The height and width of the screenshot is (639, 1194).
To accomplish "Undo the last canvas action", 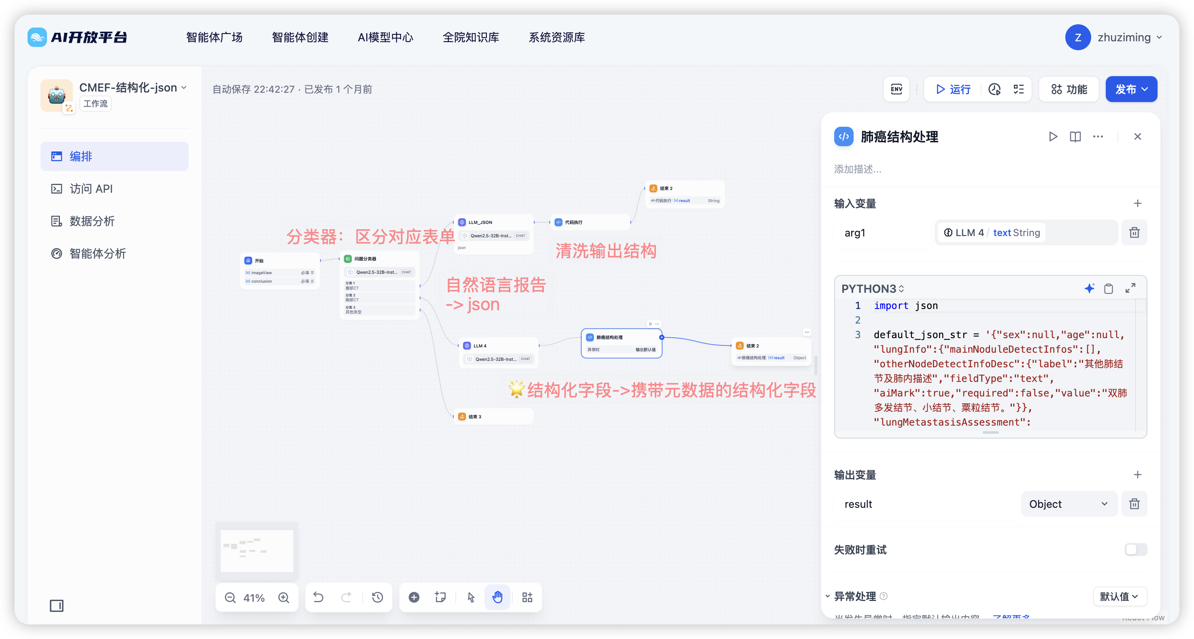I will click(318, 597).
